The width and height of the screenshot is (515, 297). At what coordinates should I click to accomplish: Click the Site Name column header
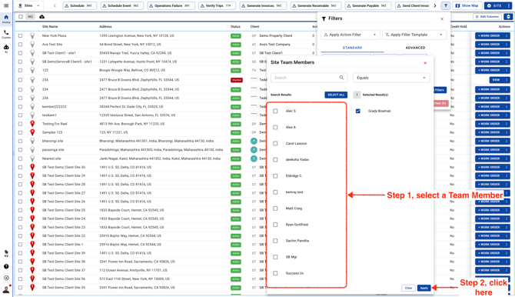(50, 27)
